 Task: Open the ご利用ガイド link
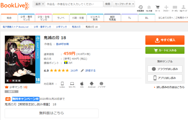(181, 18)
